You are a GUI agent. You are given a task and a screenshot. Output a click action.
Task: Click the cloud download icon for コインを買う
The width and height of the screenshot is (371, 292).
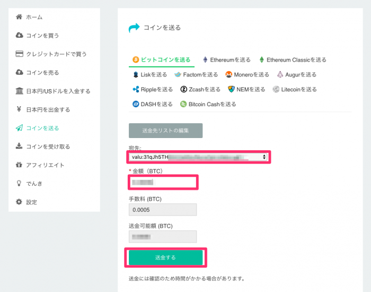pos(19,36)
